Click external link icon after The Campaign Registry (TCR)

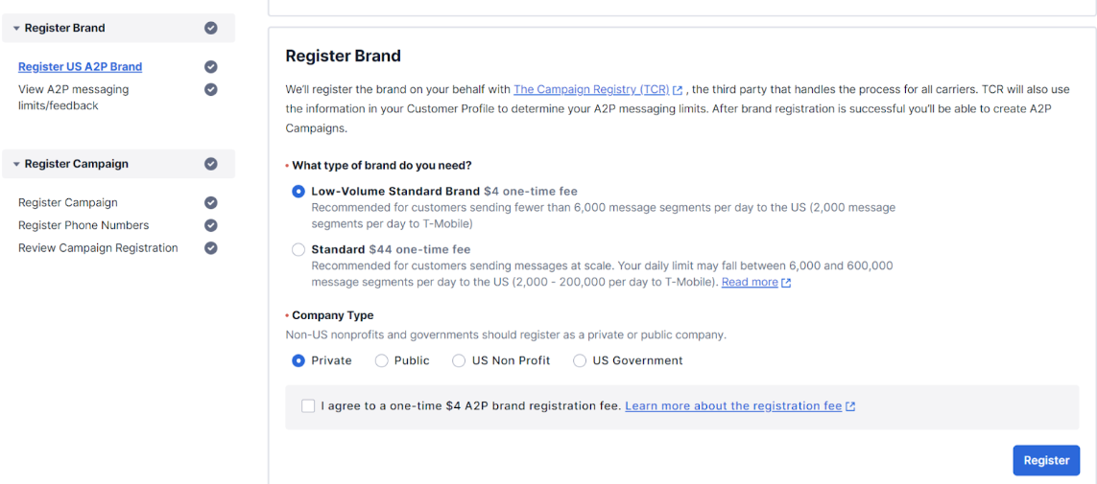pos(678,90)
